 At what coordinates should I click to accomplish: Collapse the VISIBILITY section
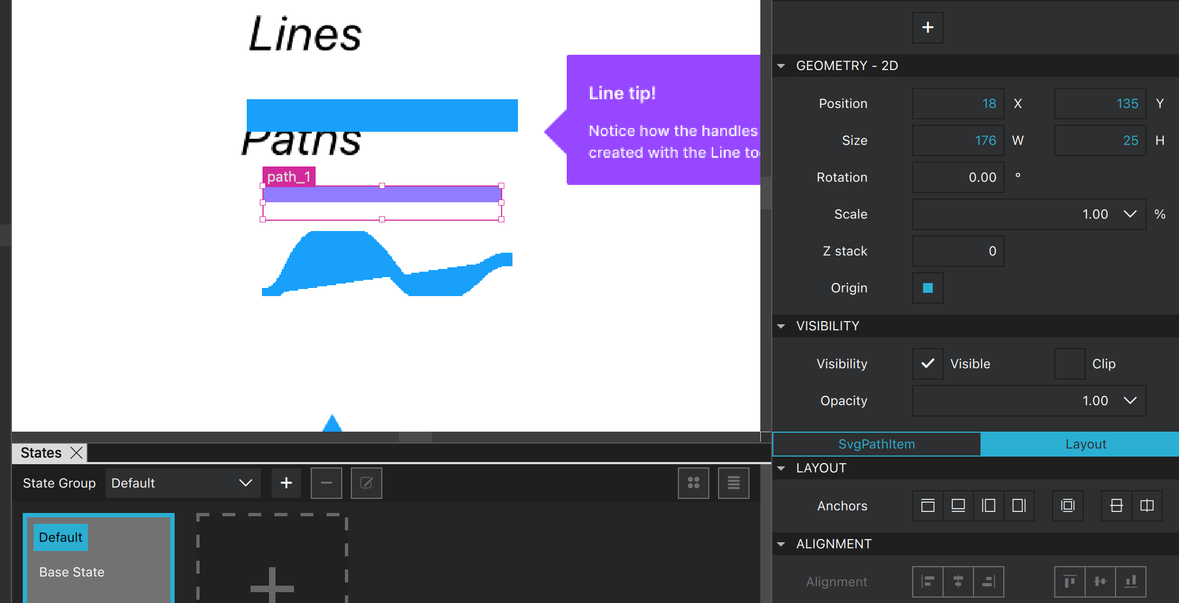[x=781, y=326]
